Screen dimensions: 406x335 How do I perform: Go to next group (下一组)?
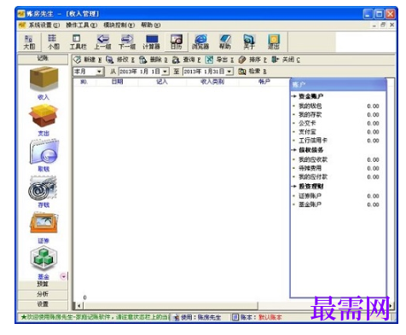point(127,42)
